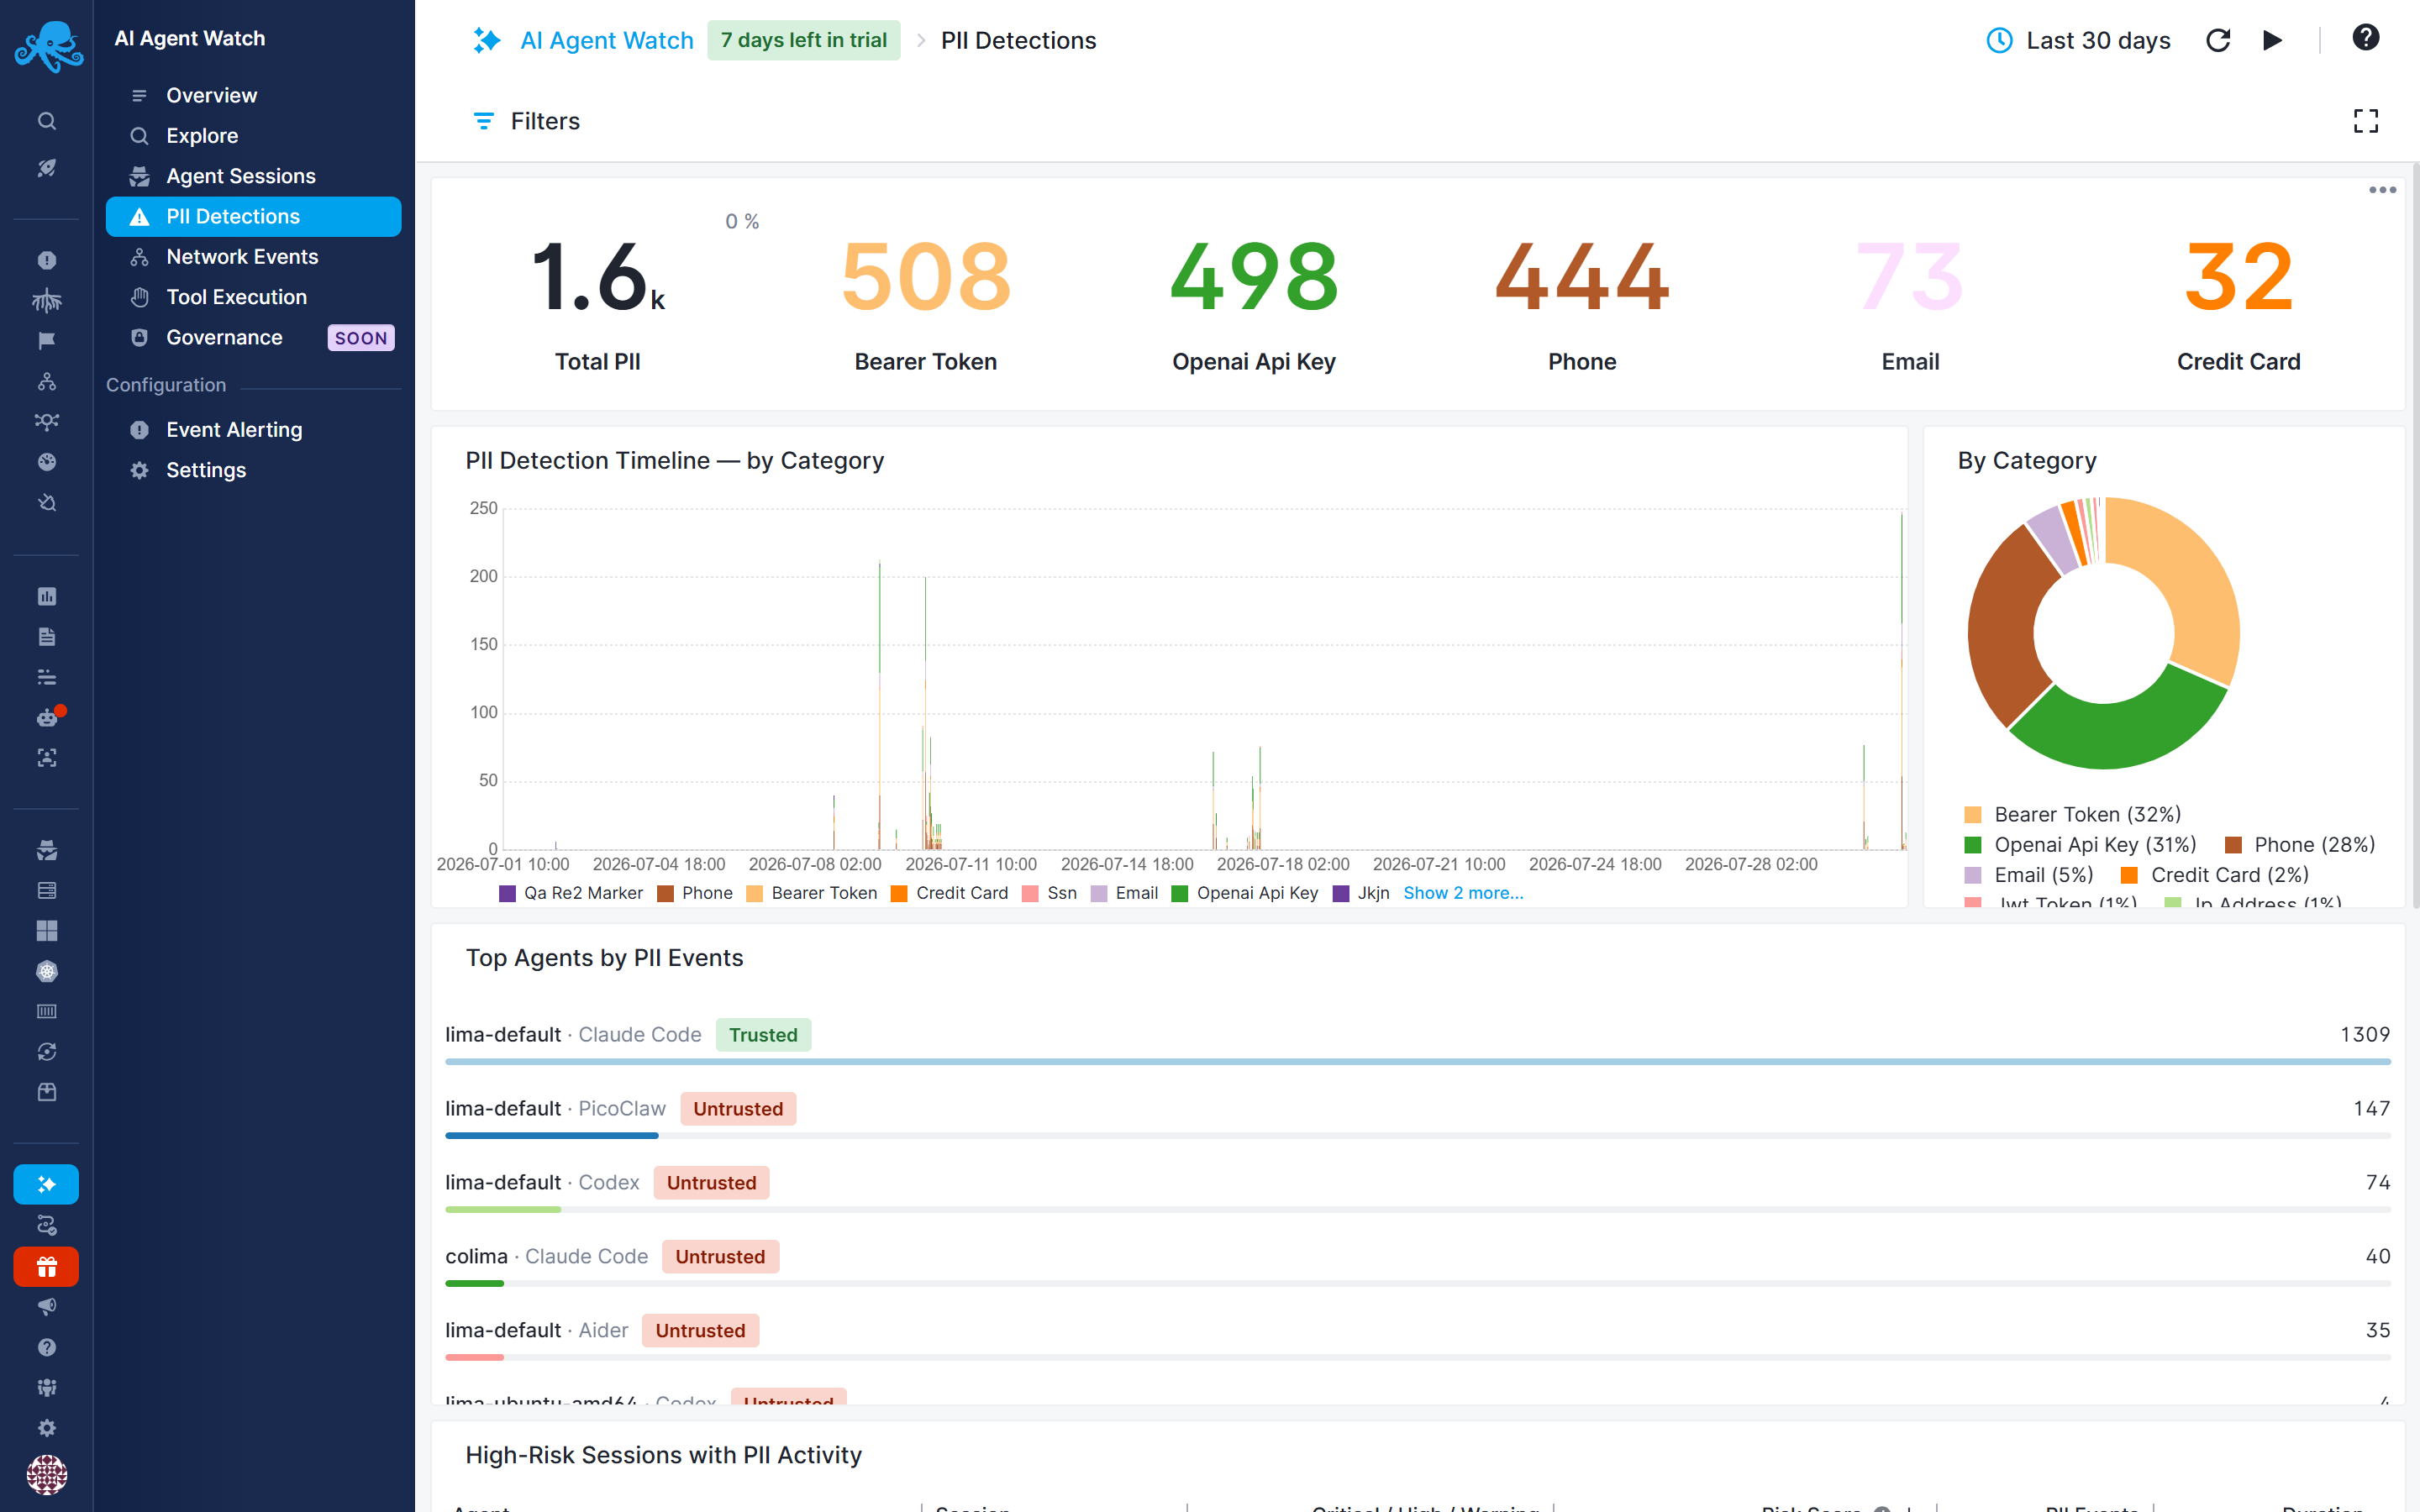Toggle Openai Api Key series in timeline legend
This screenshot has height=1512, width=2420.
[1245, 893]
